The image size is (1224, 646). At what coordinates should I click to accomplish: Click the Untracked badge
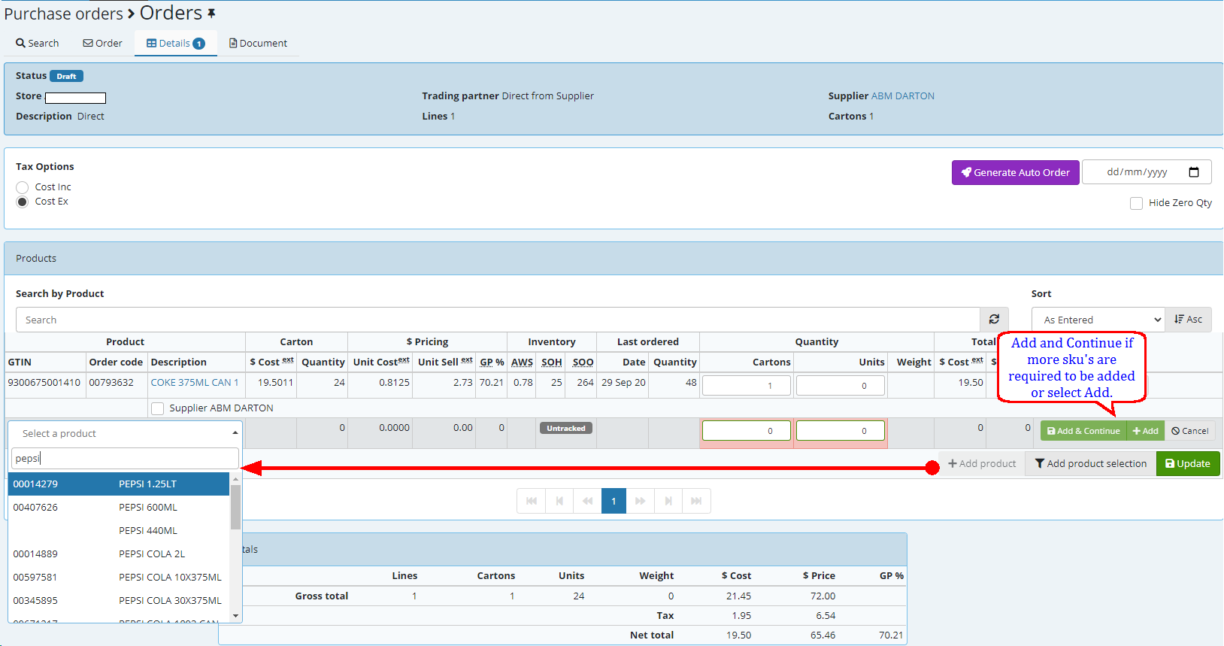tap(566, 429)
